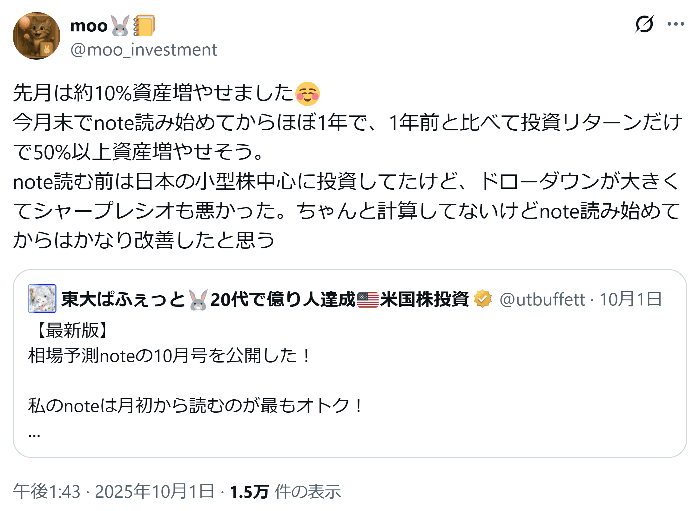Screen dimensions: 700x511
Task: Click the US flag emoji in quoted name
Action: click(x=368, y=299)
